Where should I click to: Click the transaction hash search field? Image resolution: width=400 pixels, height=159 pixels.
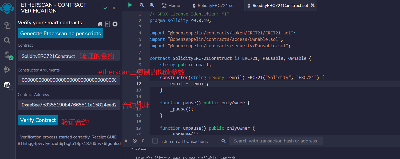point(276,141)
